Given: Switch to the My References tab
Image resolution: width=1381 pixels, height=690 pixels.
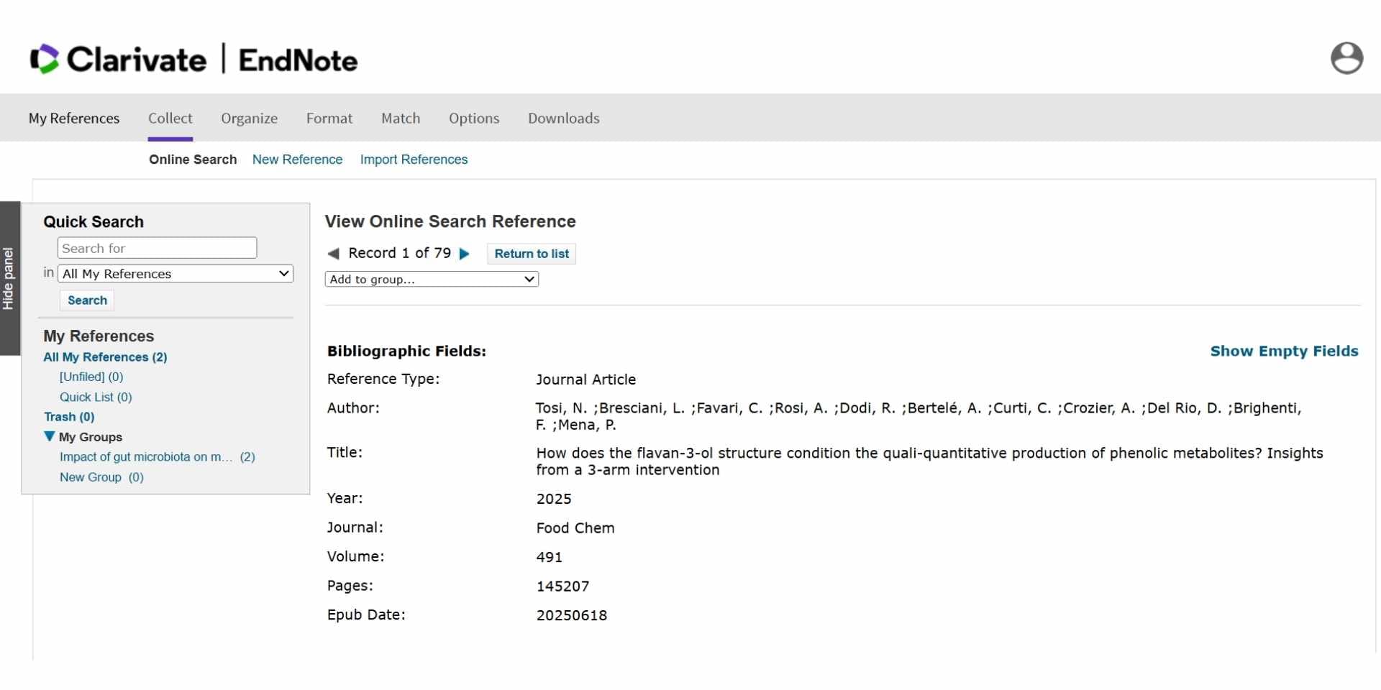Looking at the screenshot, I should [x=73, y=118].
